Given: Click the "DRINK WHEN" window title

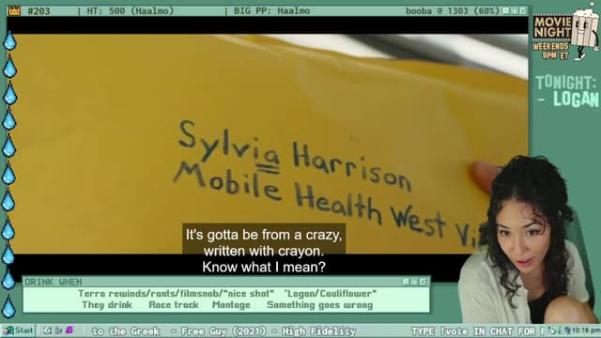Looking at the screenshot, I should pyautogui.click(x=53, y=282).
